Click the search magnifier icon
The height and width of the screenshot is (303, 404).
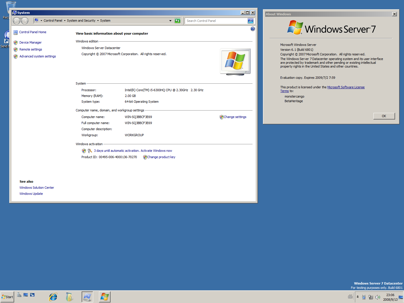tap(250, 21)
